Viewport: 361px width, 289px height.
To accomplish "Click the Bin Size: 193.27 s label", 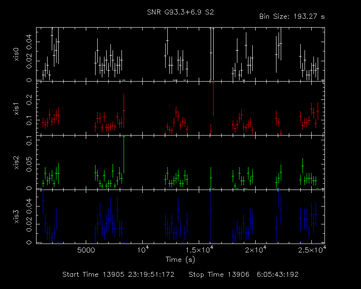I will click(x=292, y=17).
